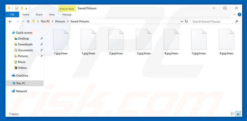
Task: Open the Help question mark icon
Action: (x=239, y=15)
